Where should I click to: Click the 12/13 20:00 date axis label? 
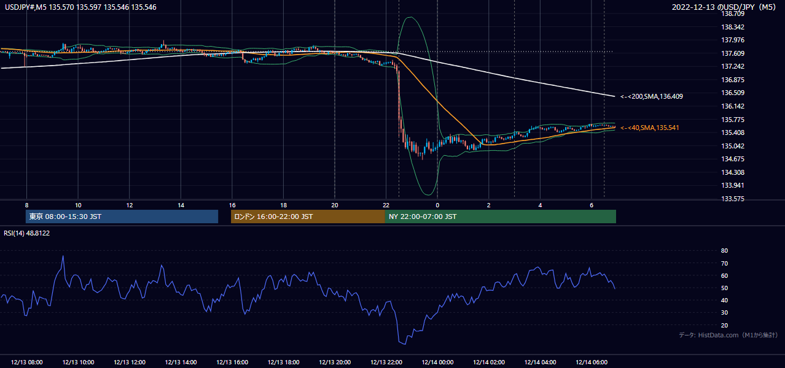point(335,362)
